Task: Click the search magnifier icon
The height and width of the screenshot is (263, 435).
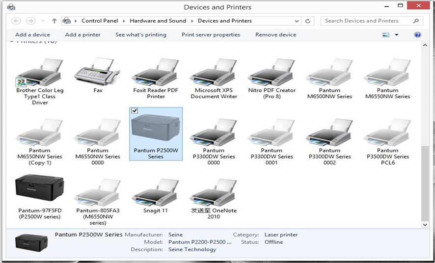Action: coord(415,21)
